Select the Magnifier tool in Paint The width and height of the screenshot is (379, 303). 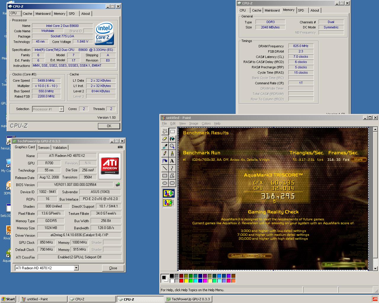click(x=172, y=146)
